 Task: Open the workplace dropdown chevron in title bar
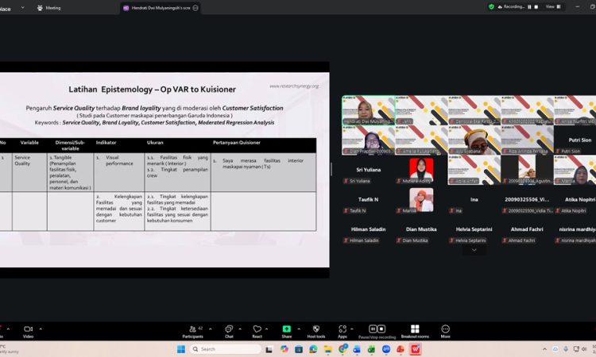[22, 8]
